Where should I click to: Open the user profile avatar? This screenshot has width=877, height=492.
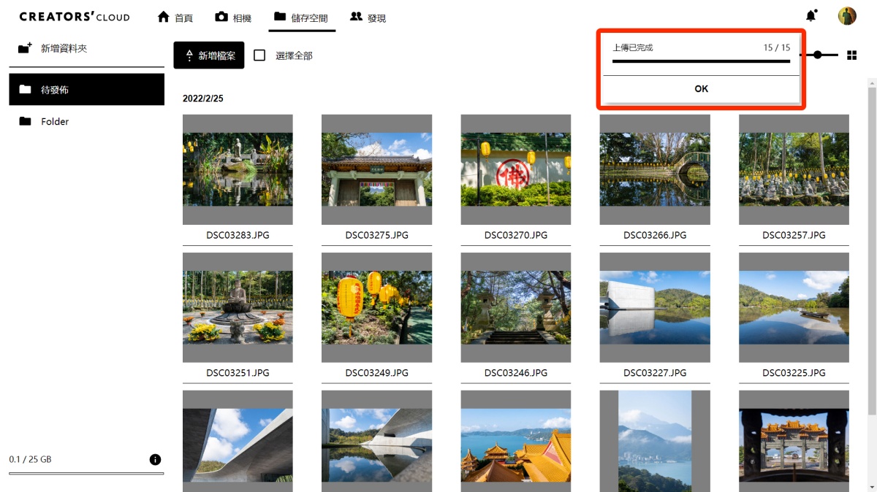[x=847, y=16]
